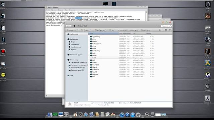Open address bar path X-Alien2 Dark
This screenshot has height=120, width=214.
[x=83, y=26]
